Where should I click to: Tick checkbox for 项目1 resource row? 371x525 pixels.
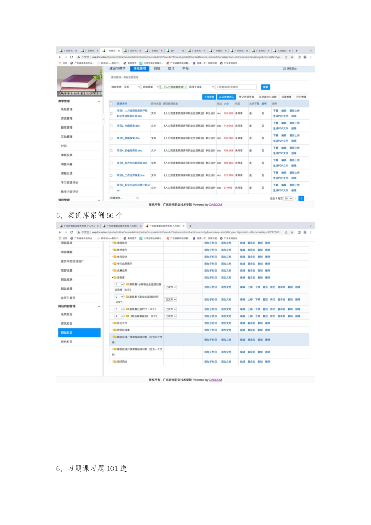click(x=111, y=114)
